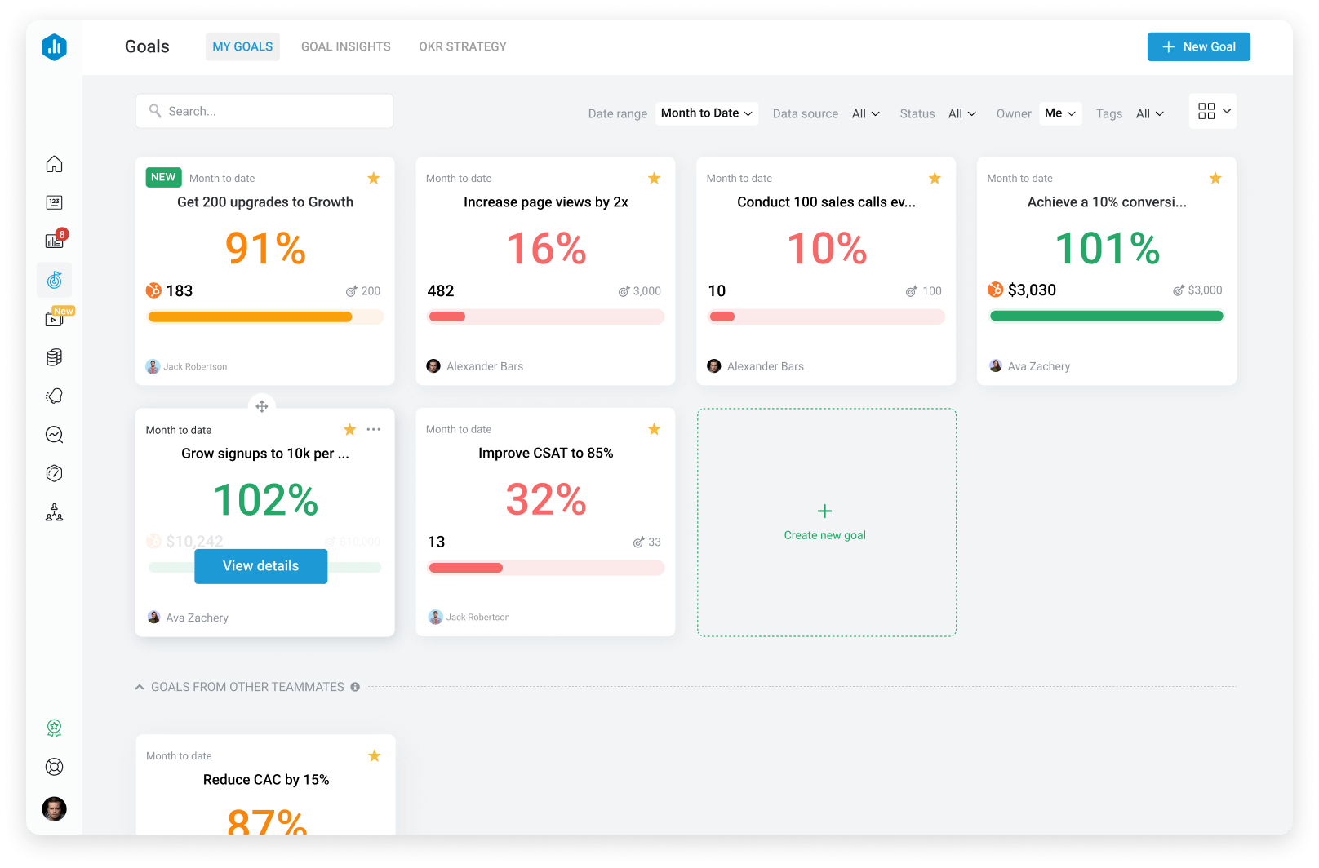This screenshot has width=1319, height=868.
Task: Change the Owner filter from 'Me'
Action: pos(1059,113)
